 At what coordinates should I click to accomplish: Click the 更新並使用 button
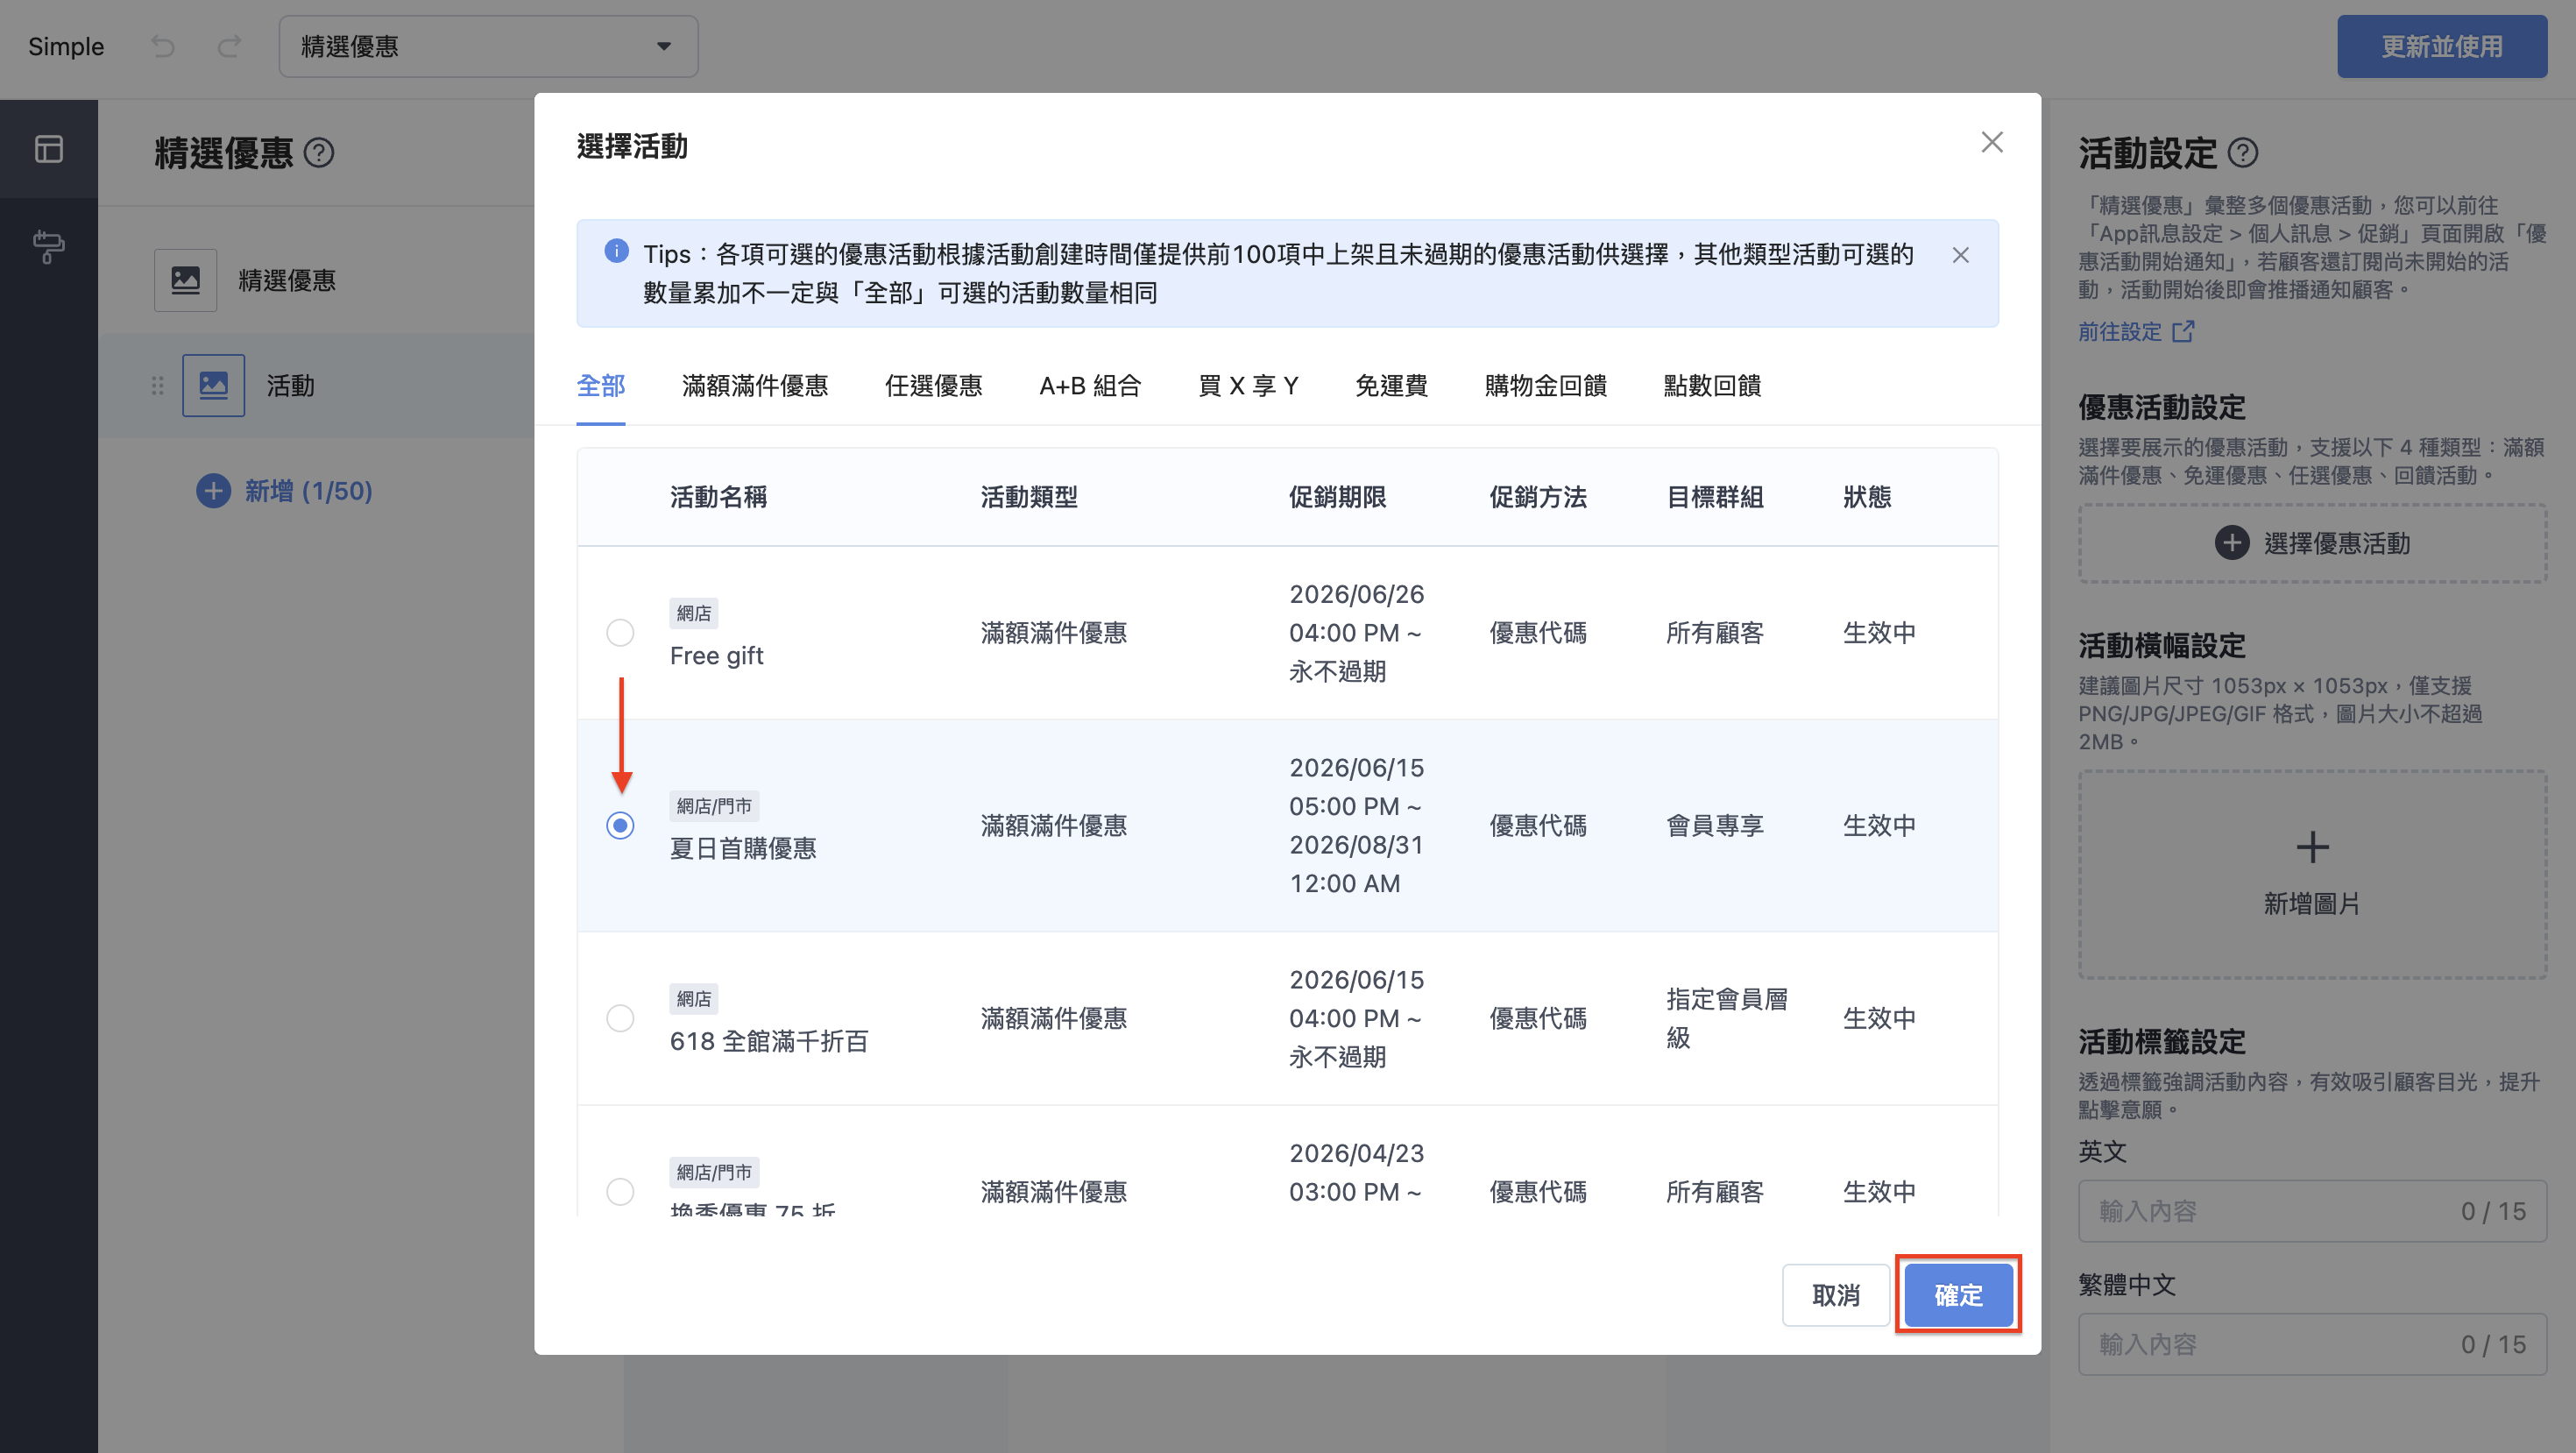[2442, 46]
